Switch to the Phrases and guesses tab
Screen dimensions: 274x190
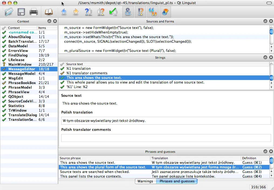(x=177, y=181)
